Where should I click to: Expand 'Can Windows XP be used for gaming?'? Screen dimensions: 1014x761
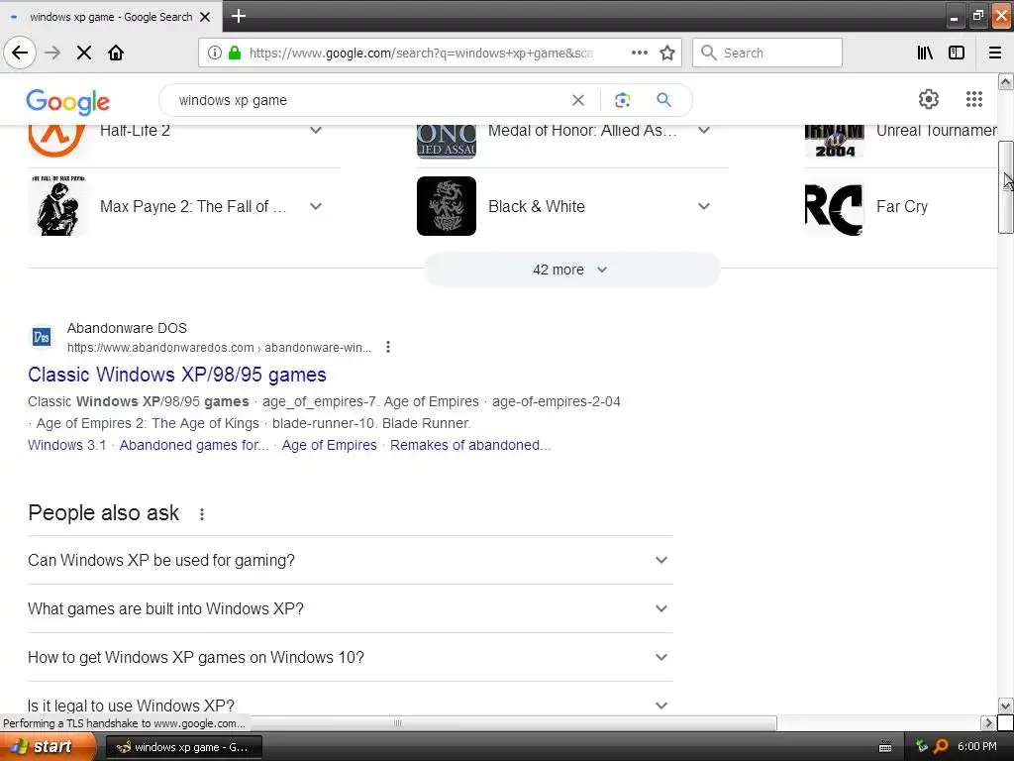pos(350,561)
